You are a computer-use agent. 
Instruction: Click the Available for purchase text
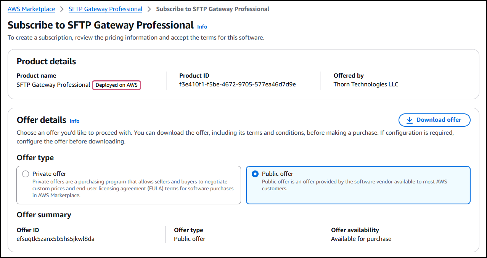361,239
